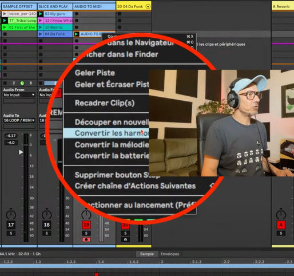The image size is (294, 276).
Task: Solo track 19
Action: coord(86,233)
